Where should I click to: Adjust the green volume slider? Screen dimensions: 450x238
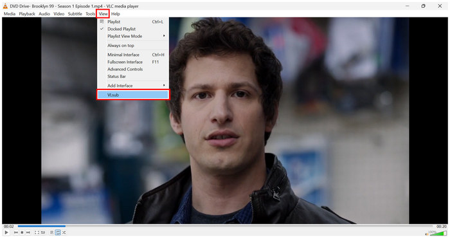pos(438,233)
